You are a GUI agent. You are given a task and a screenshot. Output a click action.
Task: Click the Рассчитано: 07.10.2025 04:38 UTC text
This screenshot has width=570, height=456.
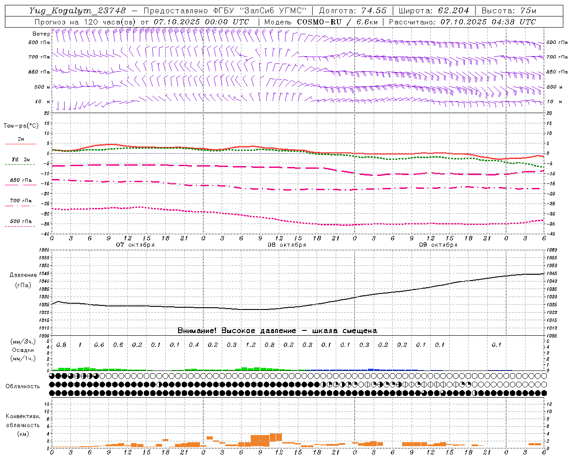[x=462, y=22]
